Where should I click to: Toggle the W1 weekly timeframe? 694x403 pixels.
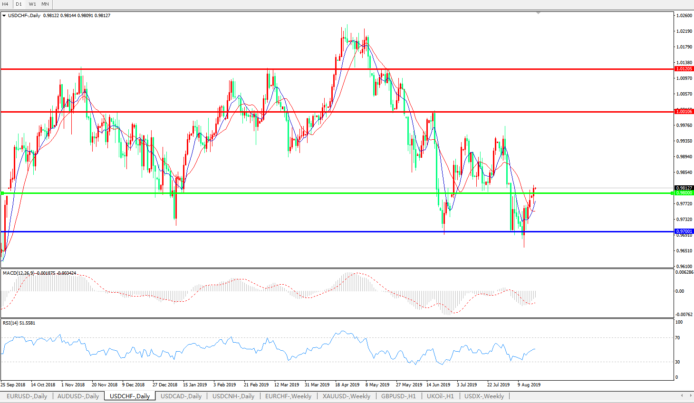[32, 4]
